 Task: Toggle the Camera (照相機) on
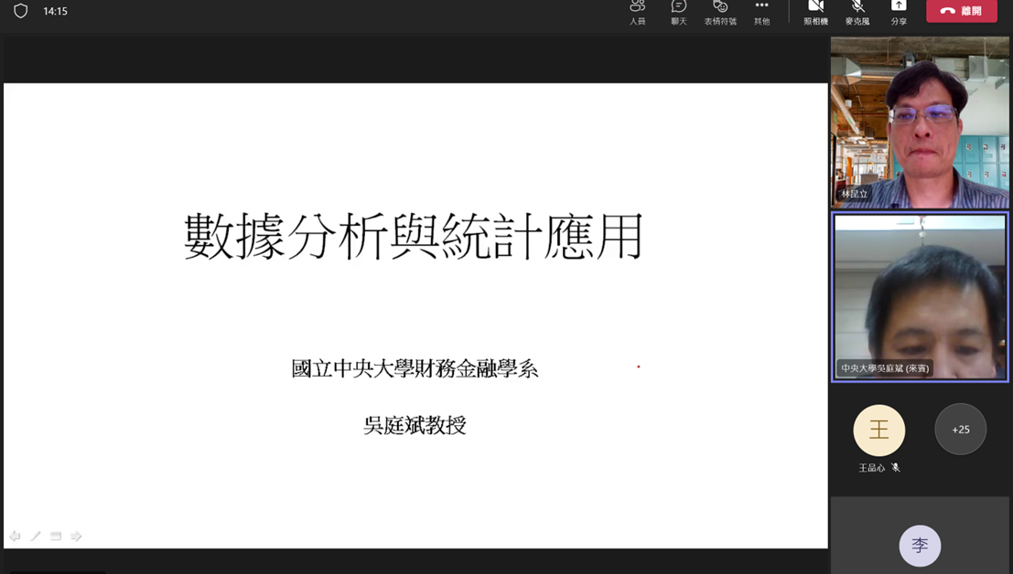(x=816, y=12)
